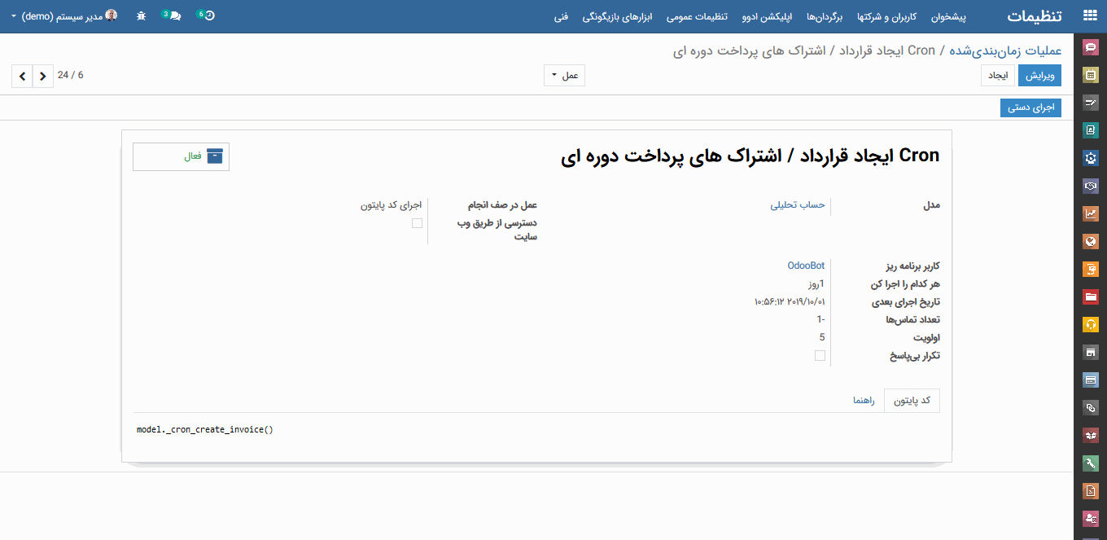Open the dark red boxes app icon

(x=1091, y=435)
